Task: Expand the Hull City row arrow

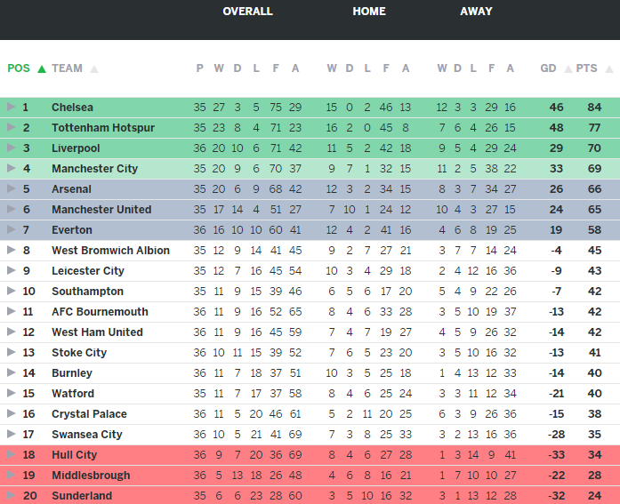Action: (11, 455)
